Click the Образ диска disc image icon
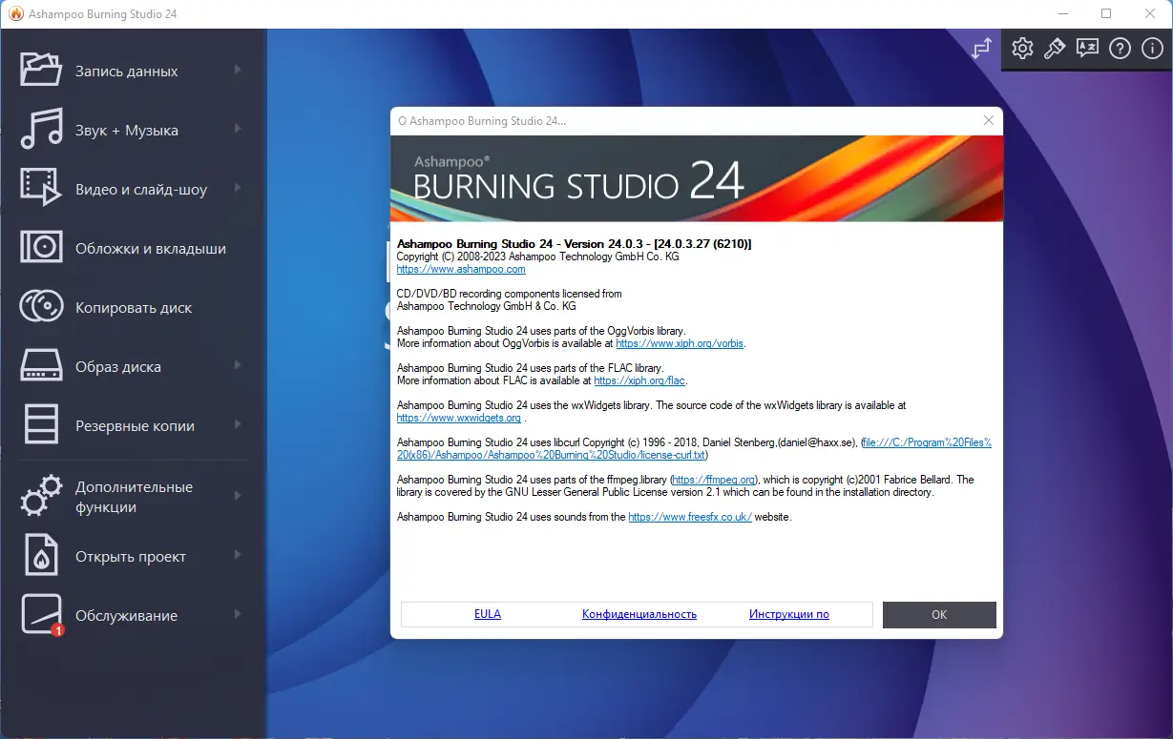This screenshot has height=739, width=1173. [x=40, y=366]
